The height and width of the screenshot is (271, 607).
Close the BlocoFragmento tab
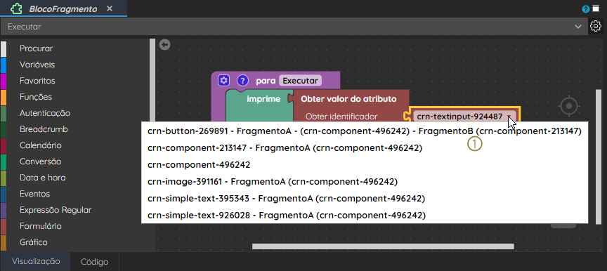click(x=110, y=8)
